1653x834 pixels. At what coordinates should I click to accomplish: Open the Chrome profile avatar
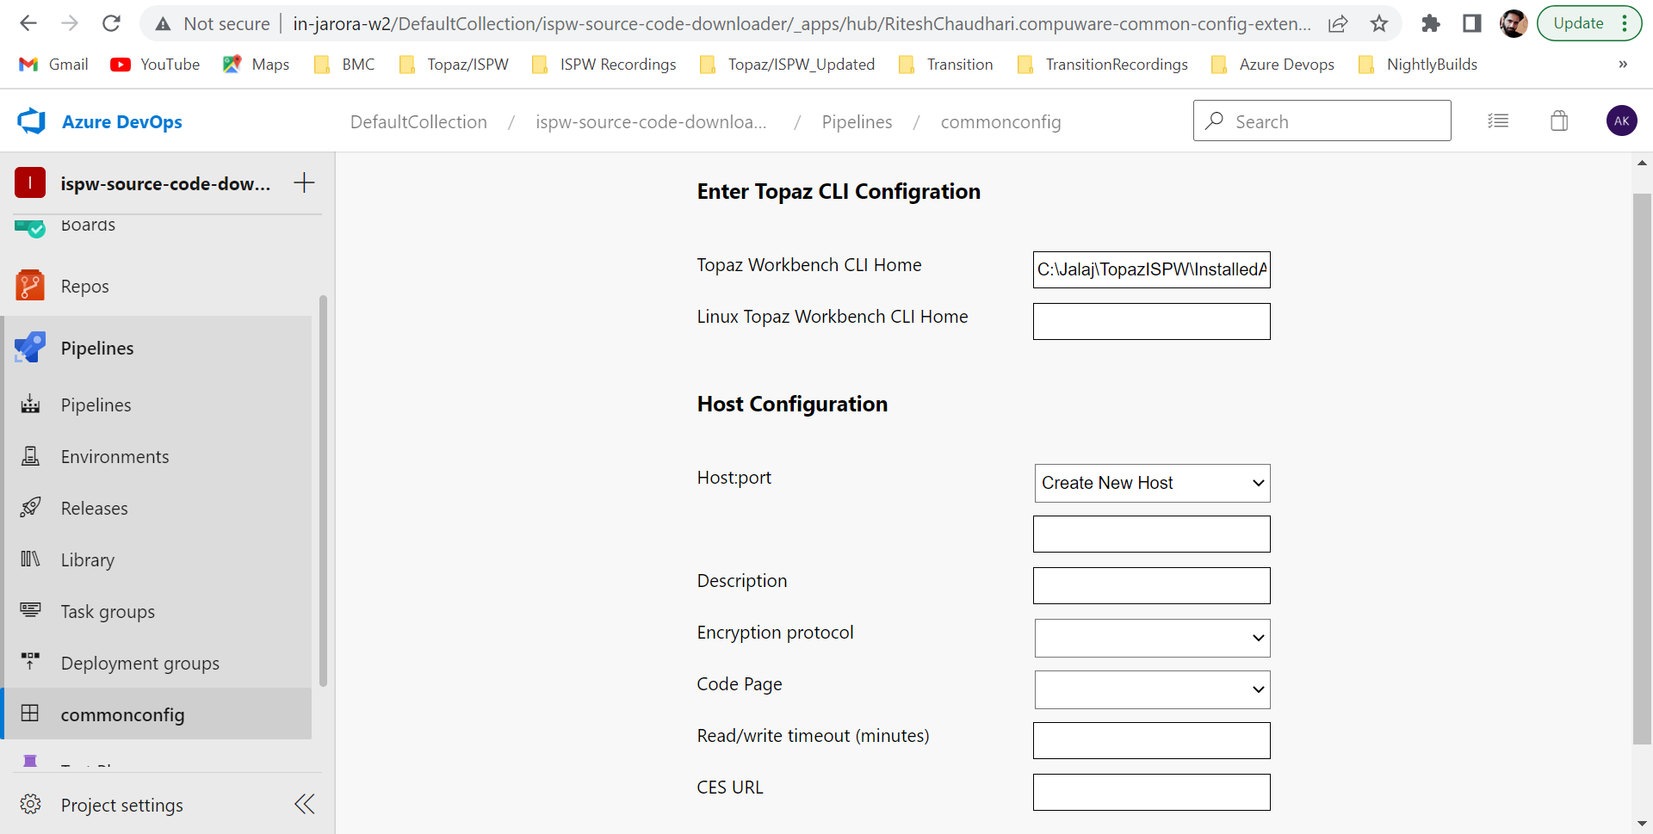(1514, 23)
